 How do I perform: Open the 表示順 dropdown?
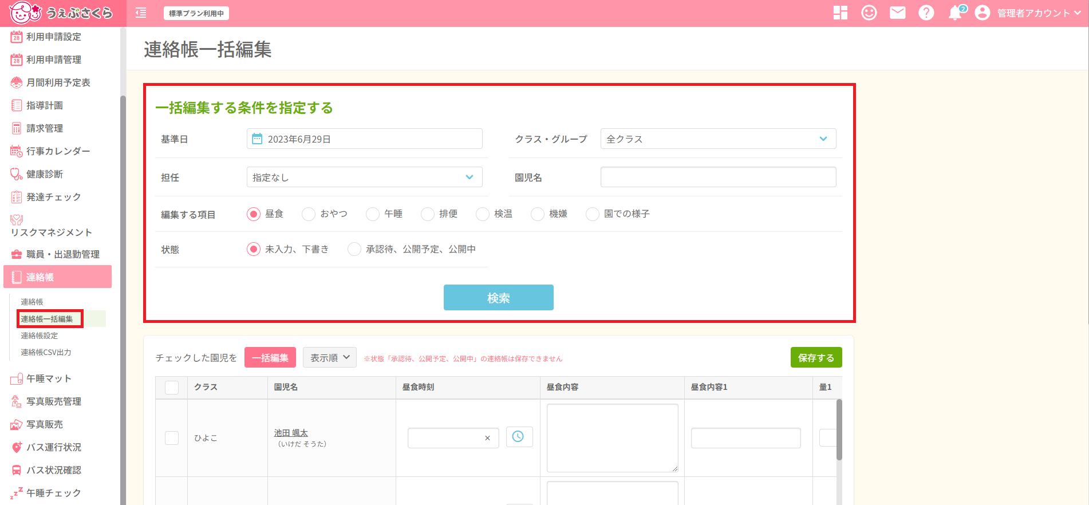point(330,357)
